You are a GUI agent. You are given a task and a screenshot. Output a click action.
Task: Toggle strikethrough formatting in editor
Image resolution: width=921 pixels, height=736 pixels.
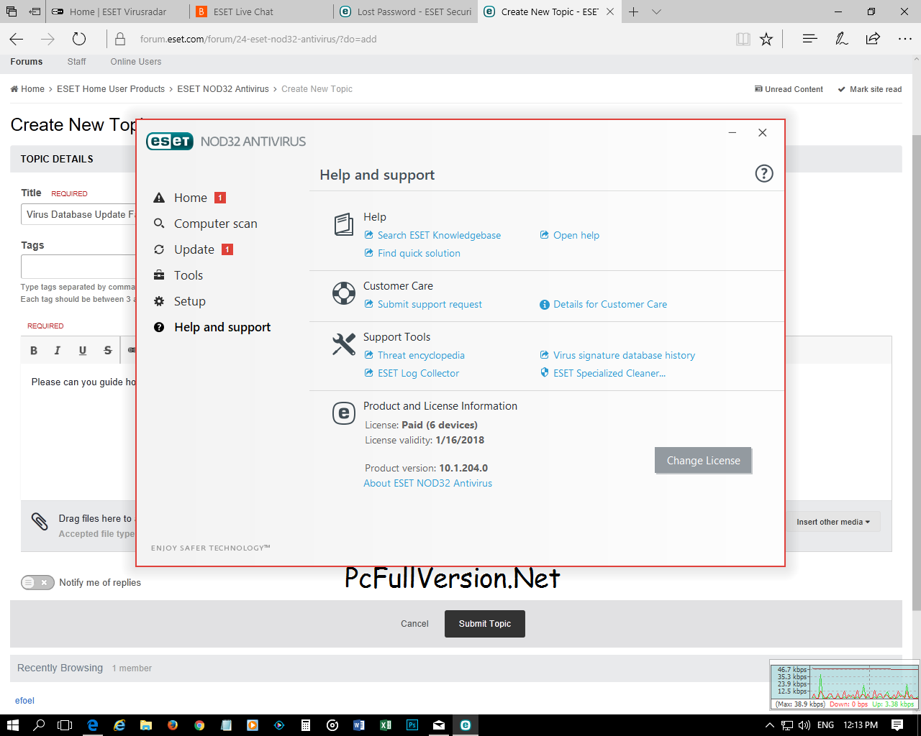[x=108, y=351]
